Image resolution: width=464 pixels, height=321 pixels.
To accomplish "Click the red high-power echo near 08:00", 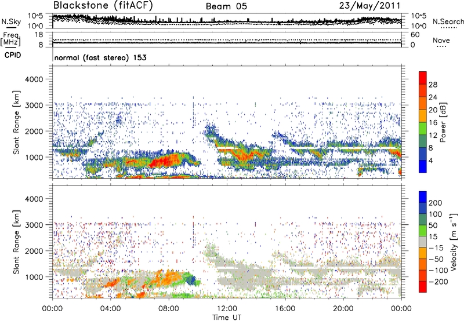I will (165, 161).
